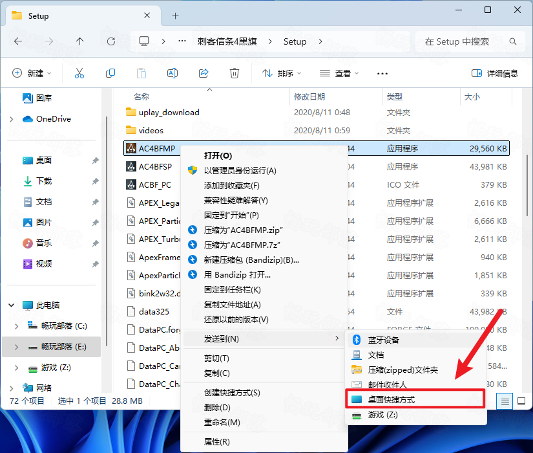Screen dimensions: 533x453
Task: Open Properties (属性) in context menu
Action: 264,442
